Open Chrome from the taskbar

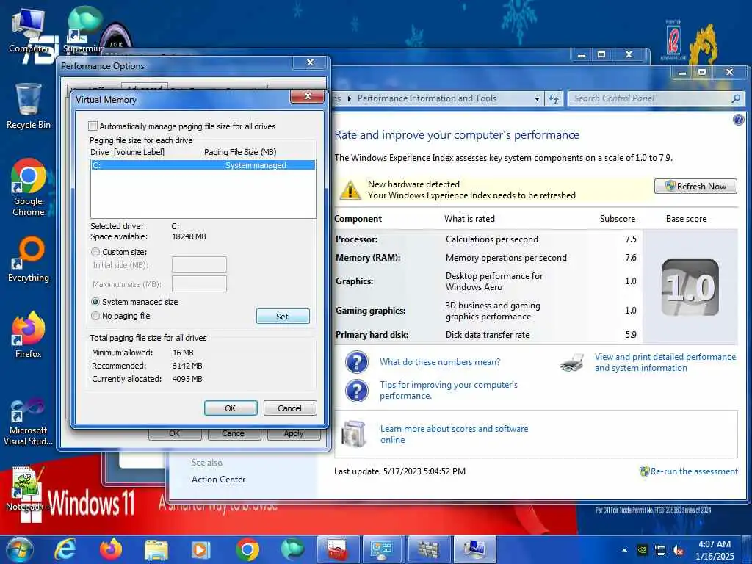tap(247, 549)
